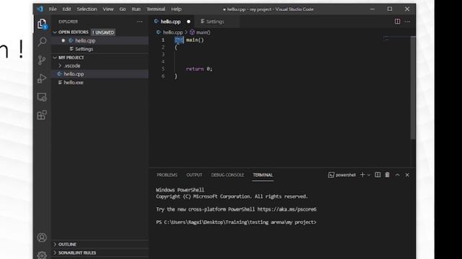Click unsaved dot on hello.cpp tab
The image size is (462, 259).
(x=188, y=22)
